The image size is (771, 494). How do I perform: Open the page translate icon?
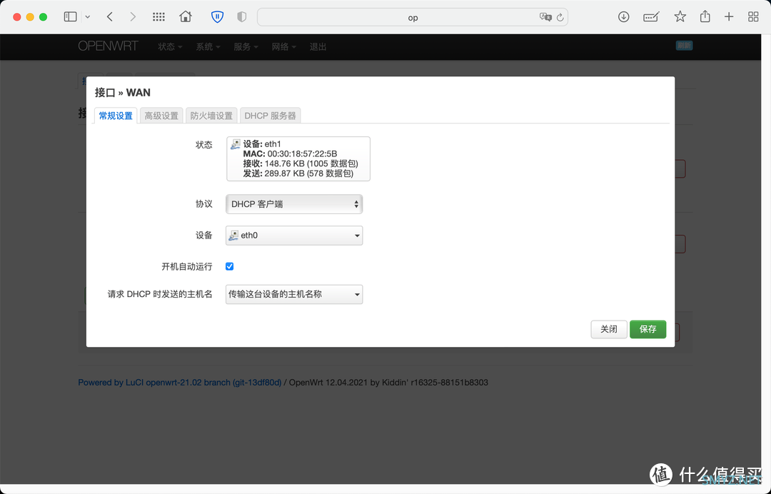(x=545, y=17)
